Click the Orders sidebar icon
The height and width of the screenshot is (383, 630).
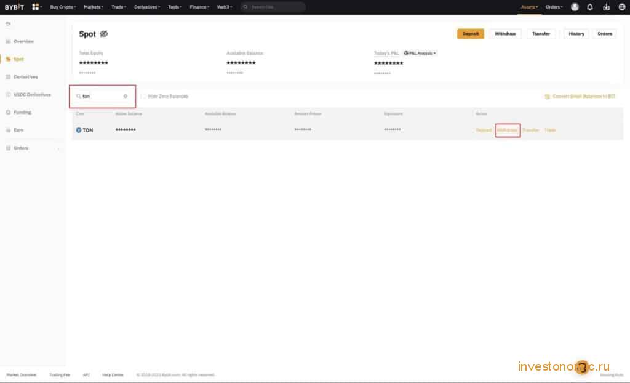[x=8, y=148]
